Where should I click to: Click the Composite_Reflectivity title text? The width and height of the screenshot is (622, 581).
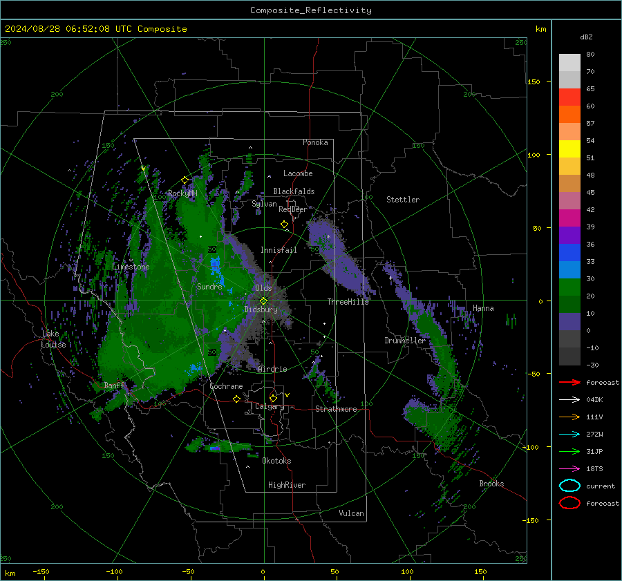pos(311,10)
